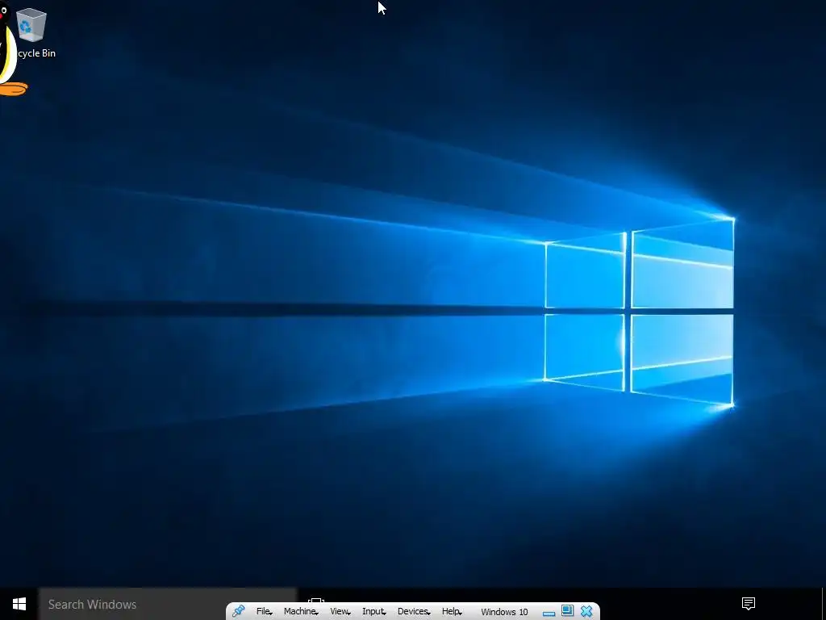Open the View menu
Viewport: 826px width, 620px height.
click(340, 612)
